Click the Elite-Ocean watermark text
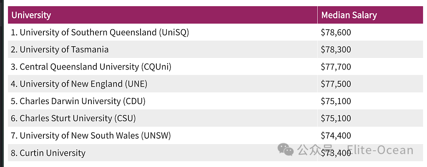427x167 pixels. click(x=380, y=150)
